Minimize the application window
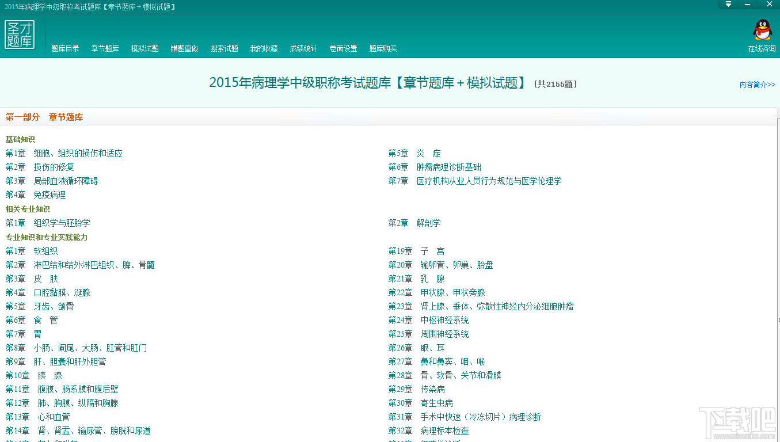780x442 pixels. pos(748,4)
